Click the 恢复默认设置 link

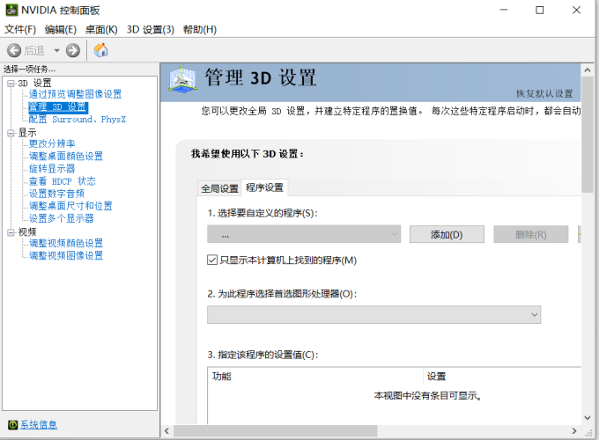click(x=544, y=93)
